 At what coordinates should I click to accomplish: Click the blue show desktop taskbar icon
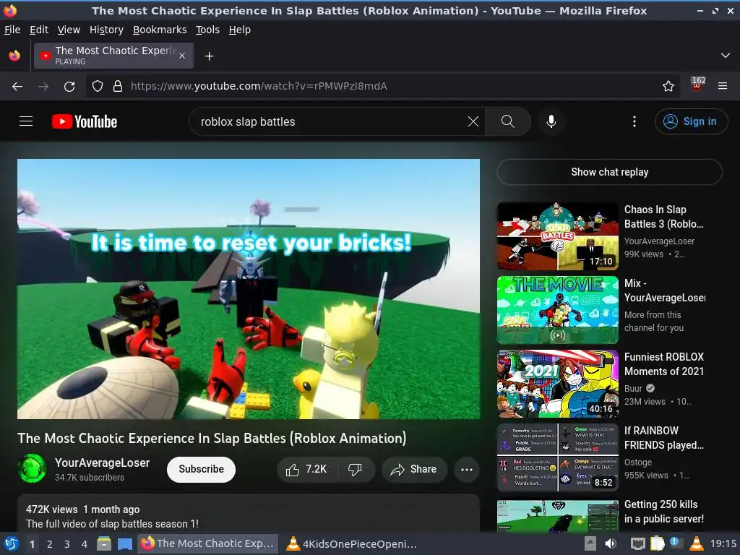124,543
